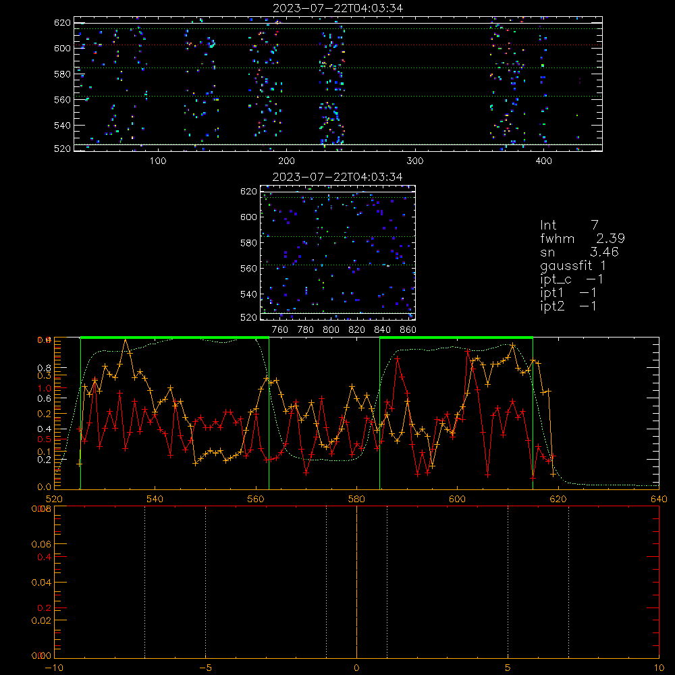
Task: Click the small middle detector image panel
Action: 338,252
